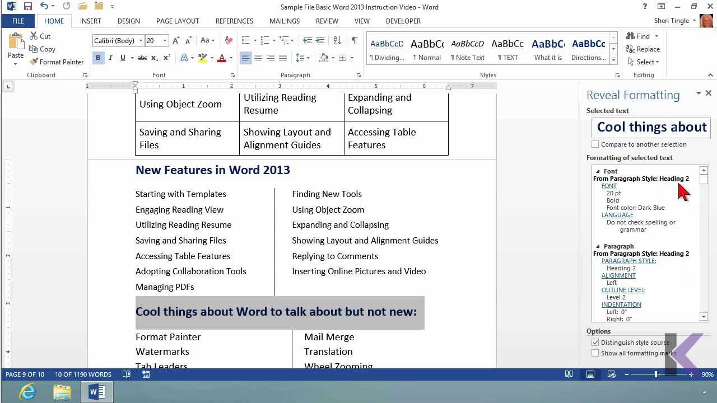The width and height of the screenshot is (717, 403).
Task: Open Reveal Formatting pane options arrow
Action: click(x=699, y=93)
